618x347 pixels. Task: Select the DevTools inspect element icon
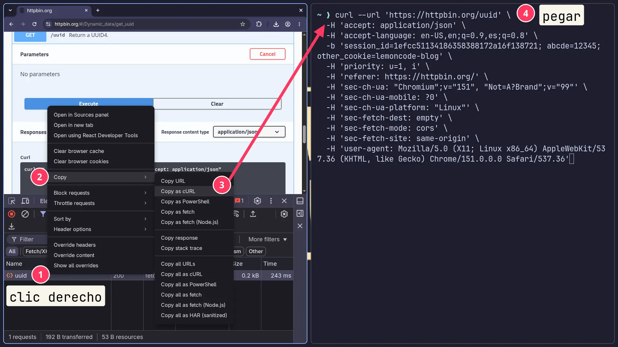(12, 201)
